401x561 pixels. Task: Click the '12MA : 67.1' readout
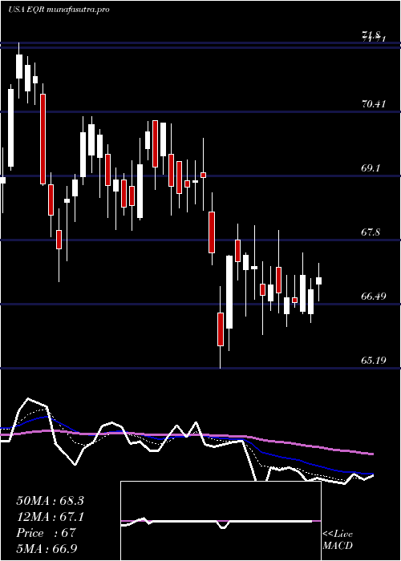[50, 517]
